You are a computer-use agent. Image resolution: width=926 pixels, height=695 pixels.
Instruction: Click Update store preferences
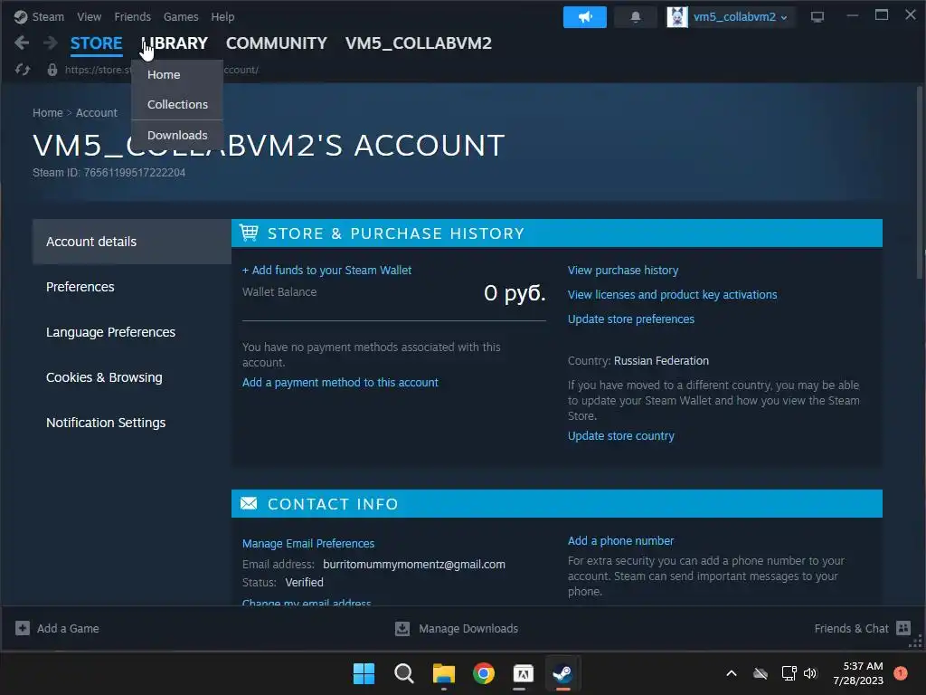(x=630, y=319)
